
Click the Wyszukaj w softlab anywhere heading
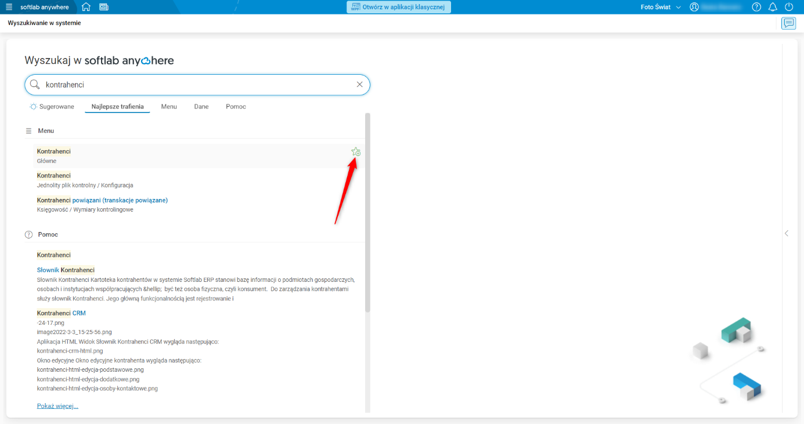click(x=99, y=60)
